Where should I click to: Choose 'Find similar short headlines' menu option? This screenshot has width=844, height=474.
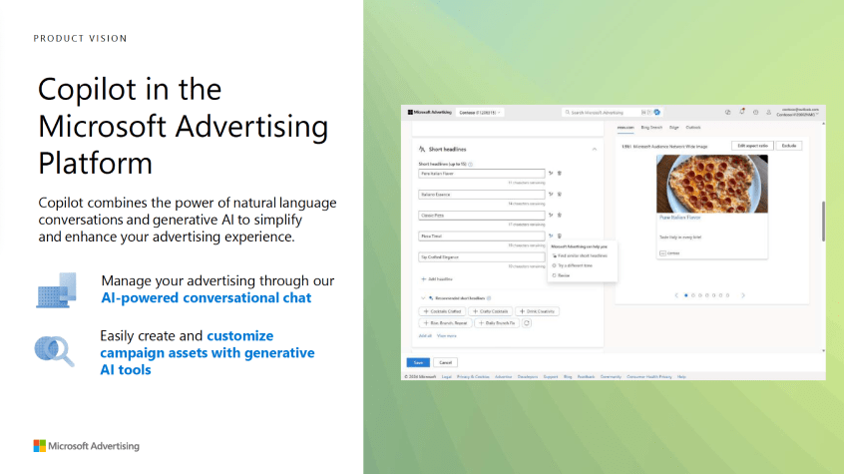click(581, 255)
